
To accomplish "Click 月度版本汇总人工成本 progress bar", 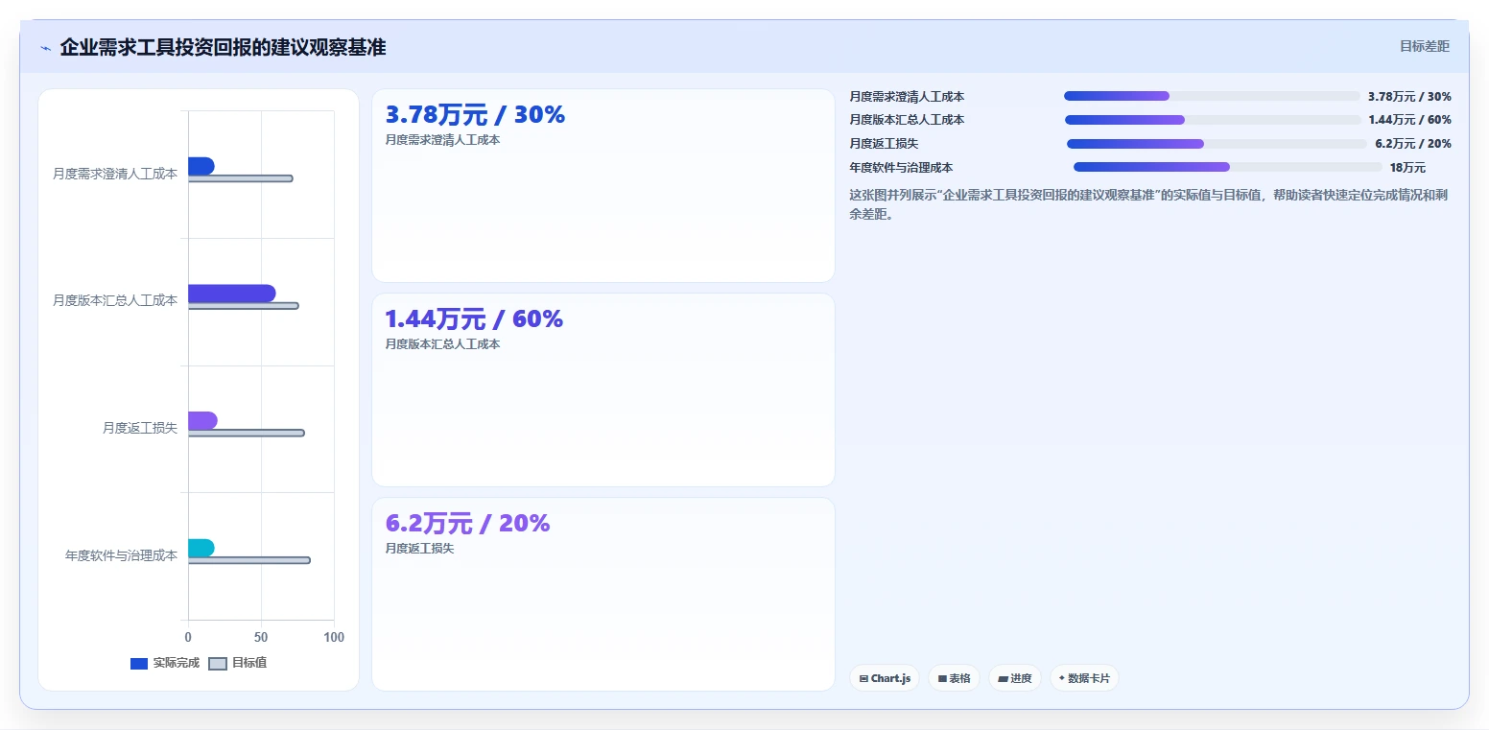I will tap(1213, 120).
